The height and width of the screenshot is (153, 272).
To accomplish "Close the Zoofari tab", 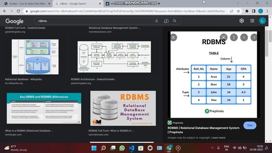I will (49, 3).
